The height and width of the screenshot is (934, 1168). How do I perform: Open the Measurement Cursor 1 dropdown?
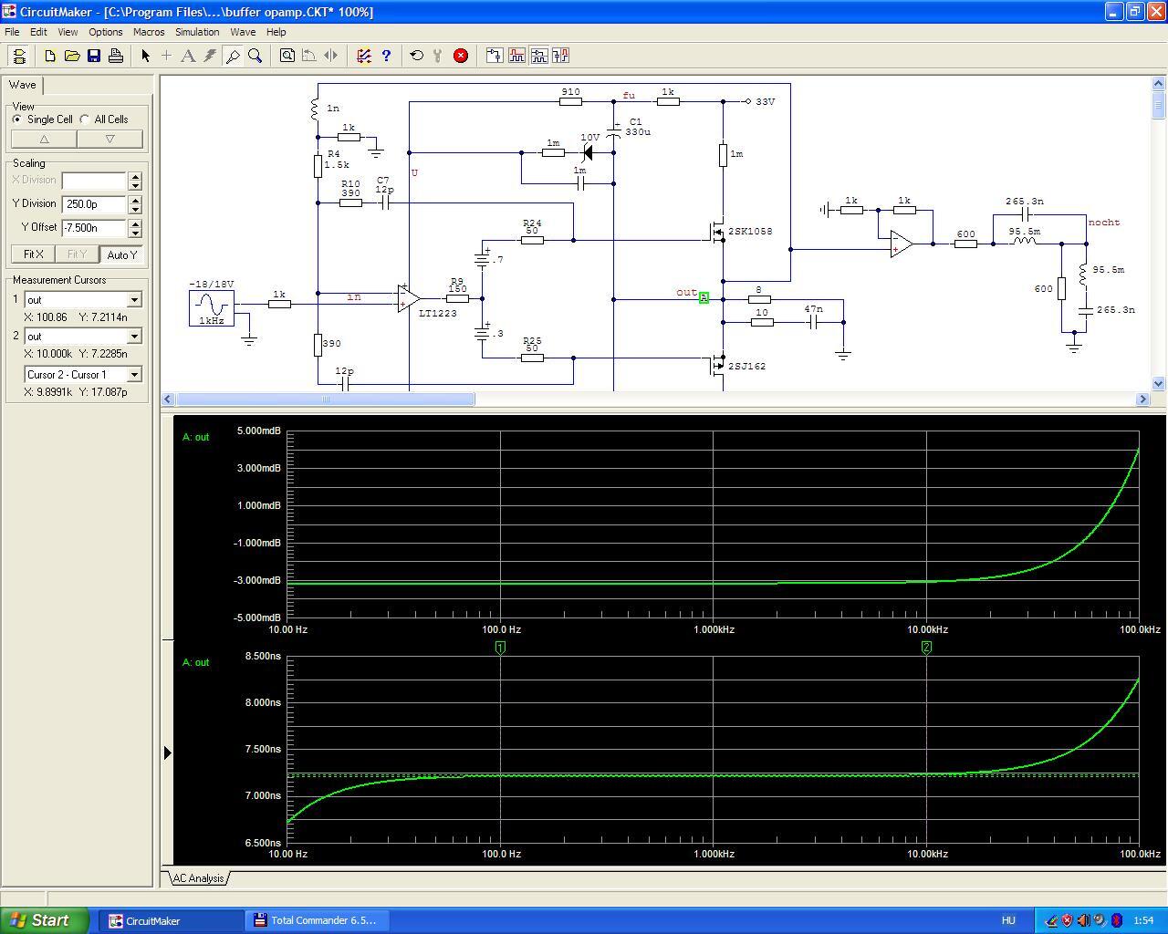point(134,300)
